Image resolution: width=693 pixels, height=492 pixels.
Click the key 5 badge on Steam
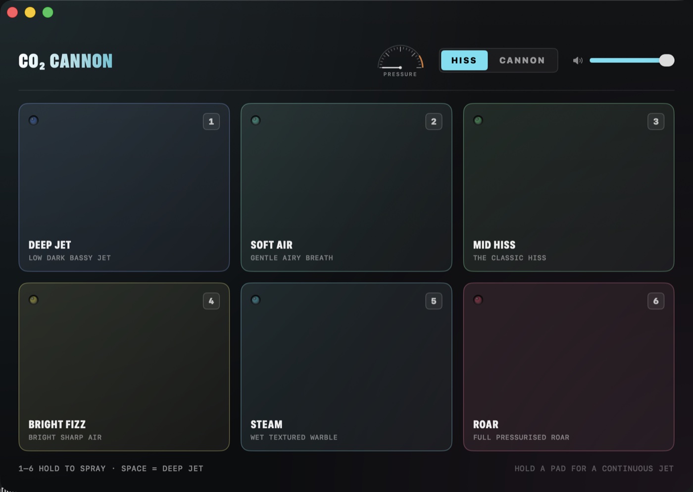[x=434, y=301]
